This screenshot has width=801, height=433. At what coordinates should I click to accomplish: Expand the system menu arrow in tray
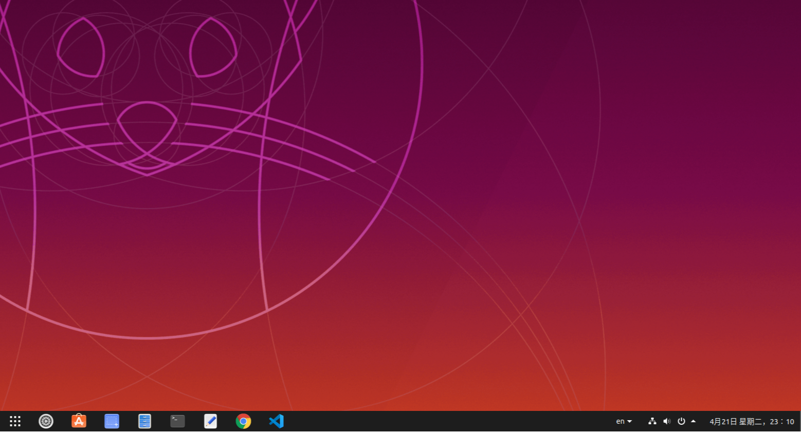point(693,421)
